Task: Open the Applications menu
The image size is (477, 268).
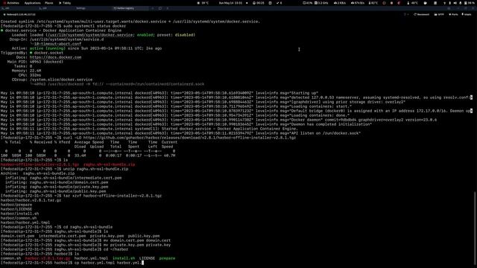Action: [x=32, y=3]
